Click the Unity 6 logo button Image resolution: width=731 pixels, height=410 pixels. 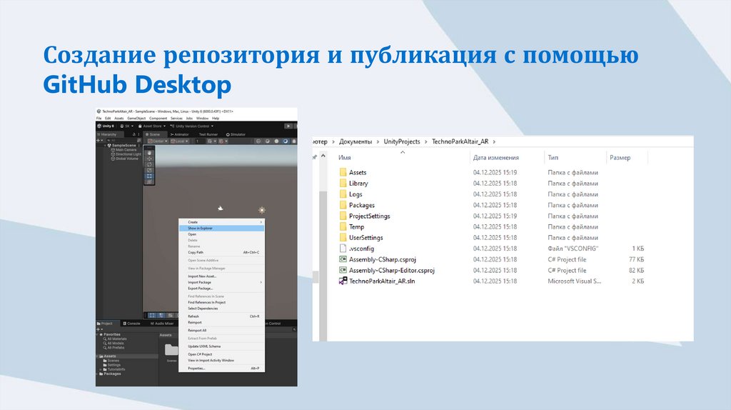click(106, 126)
